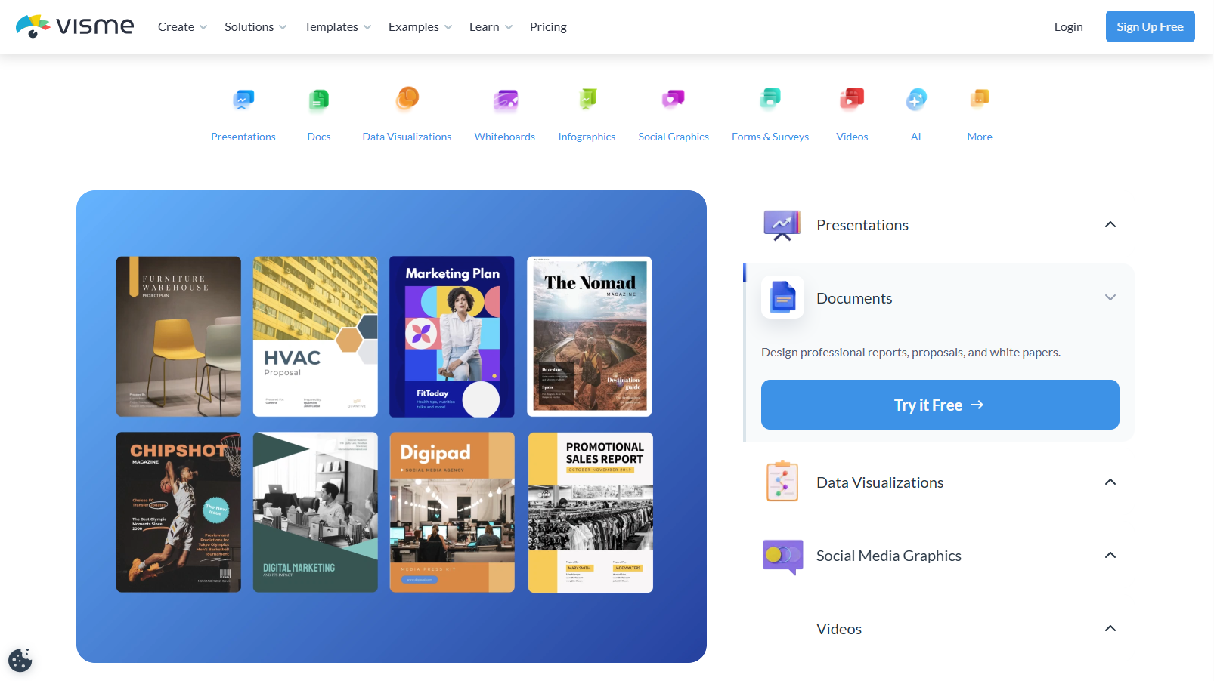This screenshot has height=681, width=1214.
Task: Expand the Social Media Graphics chevron
Action: pos(1110,556)
